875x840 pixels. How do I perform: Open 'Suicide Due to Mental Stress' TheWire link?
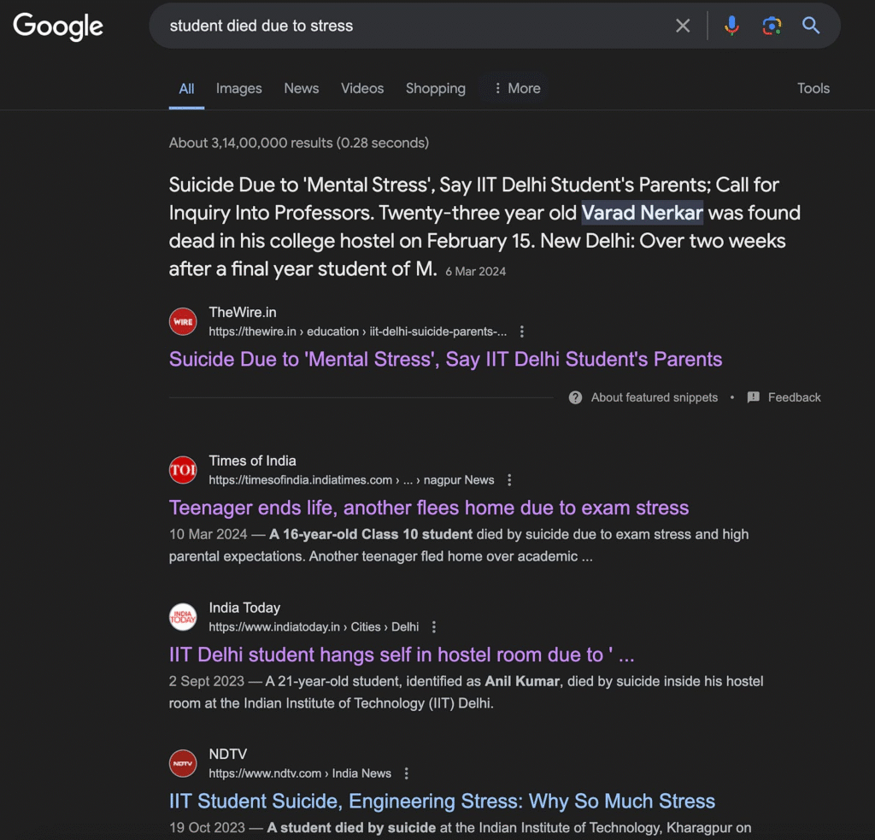click(x=445, y=360)
